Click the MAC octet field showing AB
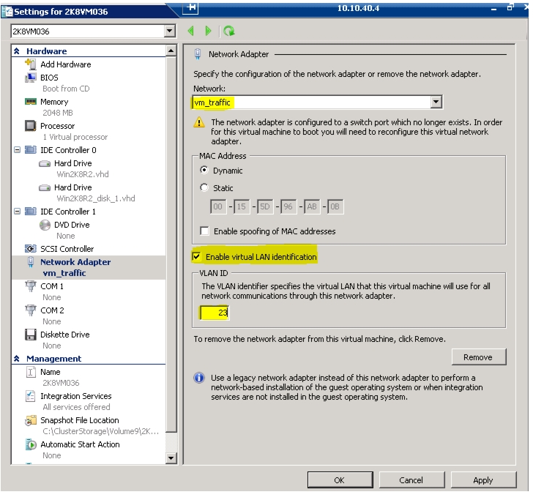533x500 pixels. [312, 206]
